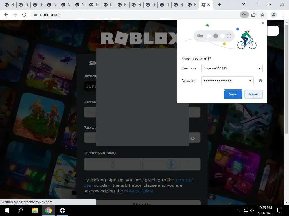This screenshot has height=216, width=289.
Task: Select the female gender option
Action: click(x=113, y=164)
